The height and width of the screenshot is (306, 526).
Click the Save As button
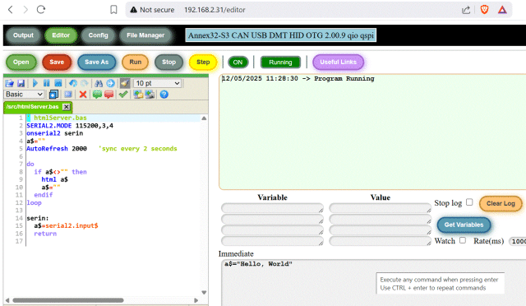[97, 63]
